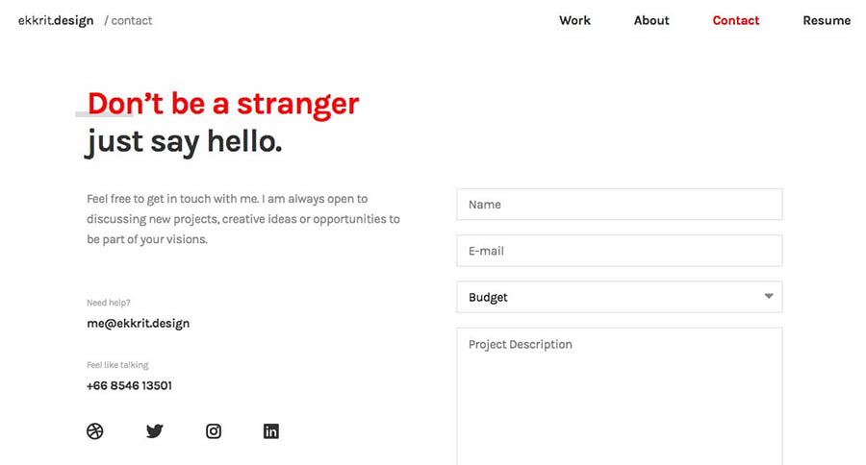
Task: Open the Dribbble profile icon
Action: 94,431
